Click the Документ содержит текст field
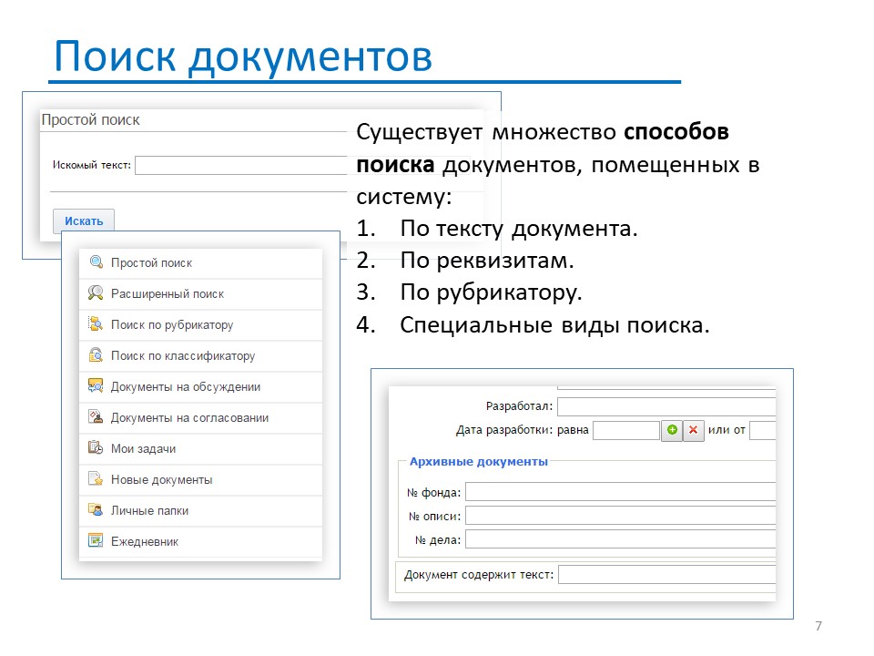The height and width of the screenshot is (656, 874). click(667, 575)
